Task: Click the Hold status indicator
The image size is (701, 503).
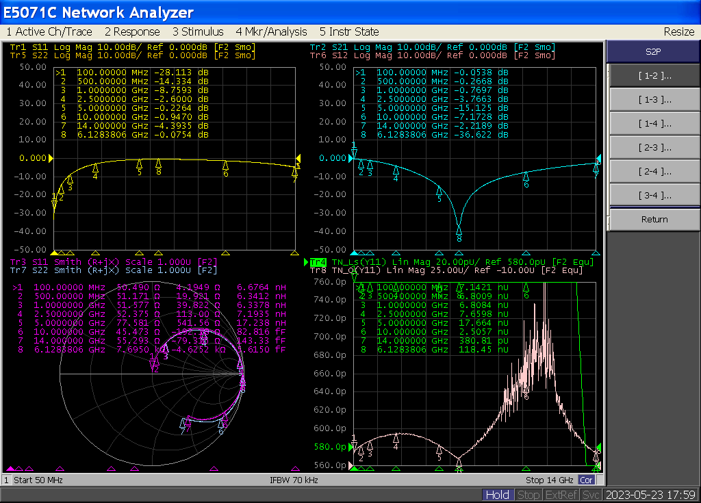Action: [x=497, y=495]
